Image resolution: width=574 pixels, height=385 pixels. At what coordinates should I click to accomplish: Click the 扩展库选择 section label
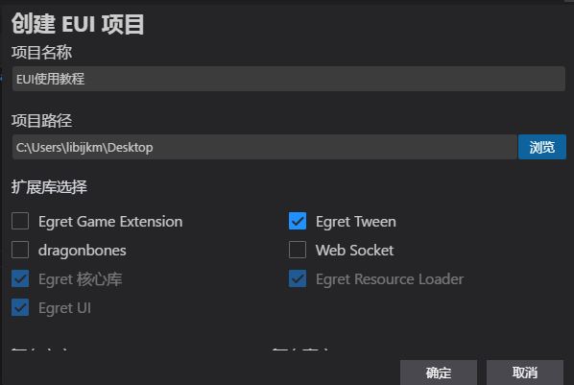[49, 187]
